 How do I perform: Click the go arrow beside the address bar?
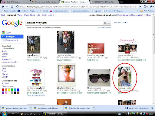coord(140,7)
